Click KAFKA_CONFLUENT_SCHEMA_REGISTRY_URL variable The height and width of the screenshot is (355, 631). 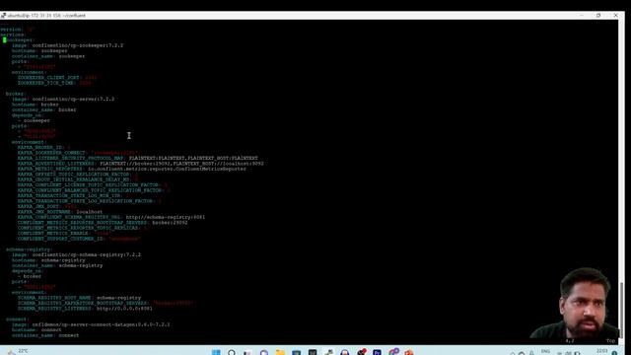[69, 217]
